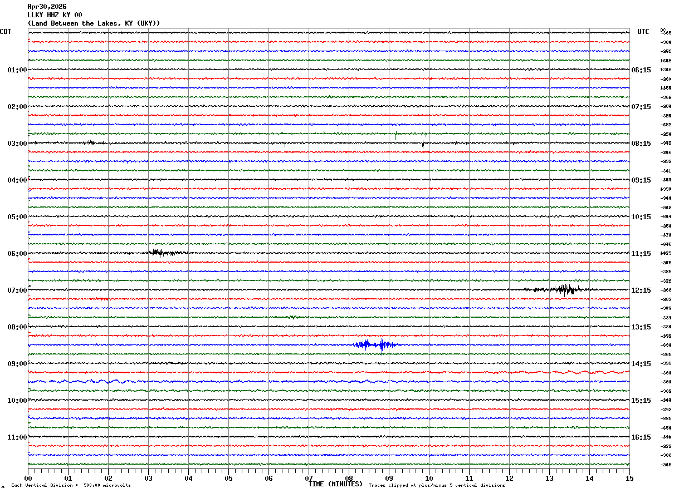This screenshot has width=674, height=493.
Task: Click the 08 minute axis tick label
Action: [x=349, y=479]
